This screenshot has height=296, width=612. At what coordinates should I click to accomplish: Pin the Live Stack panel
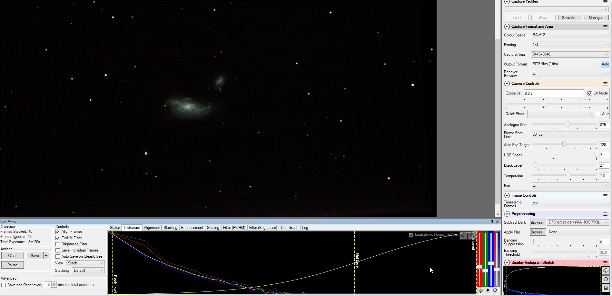(492, 222)
